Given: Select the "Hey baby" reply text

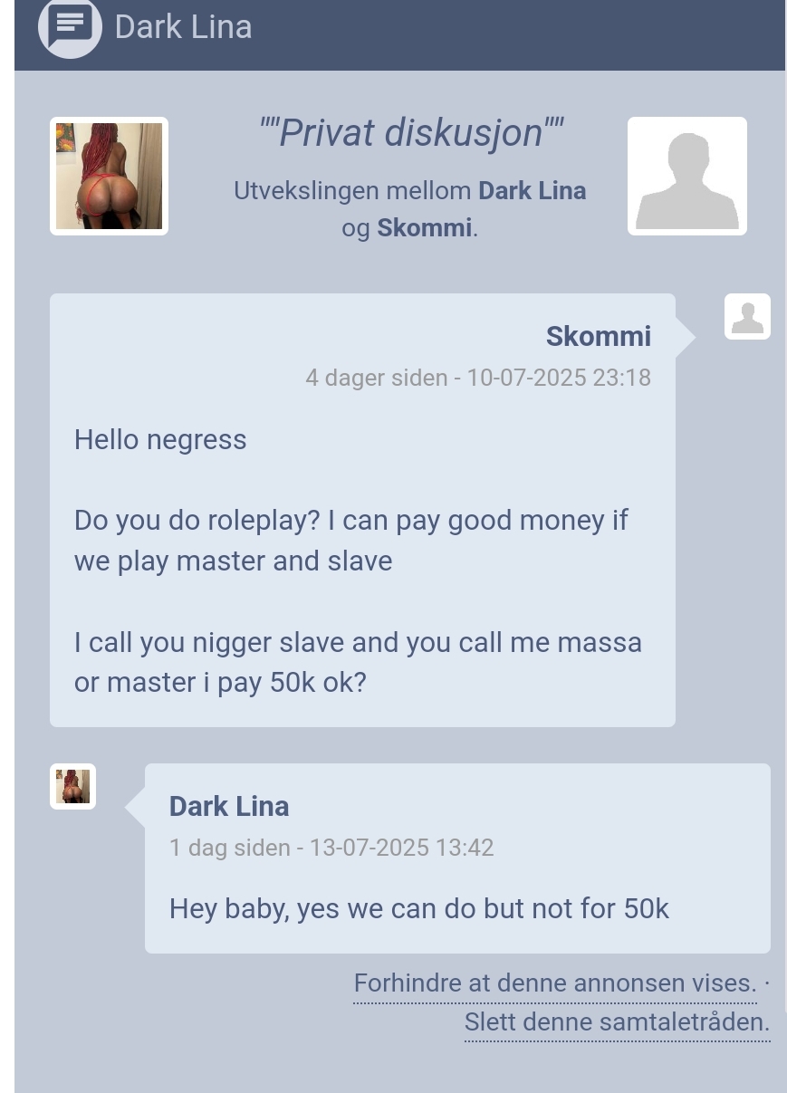Looking at the screenshot, I should coord(418,908).
